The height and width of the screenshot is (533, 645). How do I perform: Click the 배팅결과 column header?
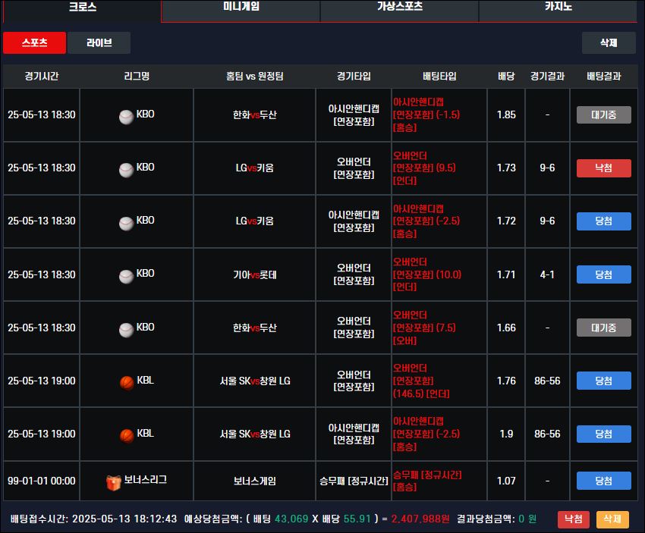[603, 76]
